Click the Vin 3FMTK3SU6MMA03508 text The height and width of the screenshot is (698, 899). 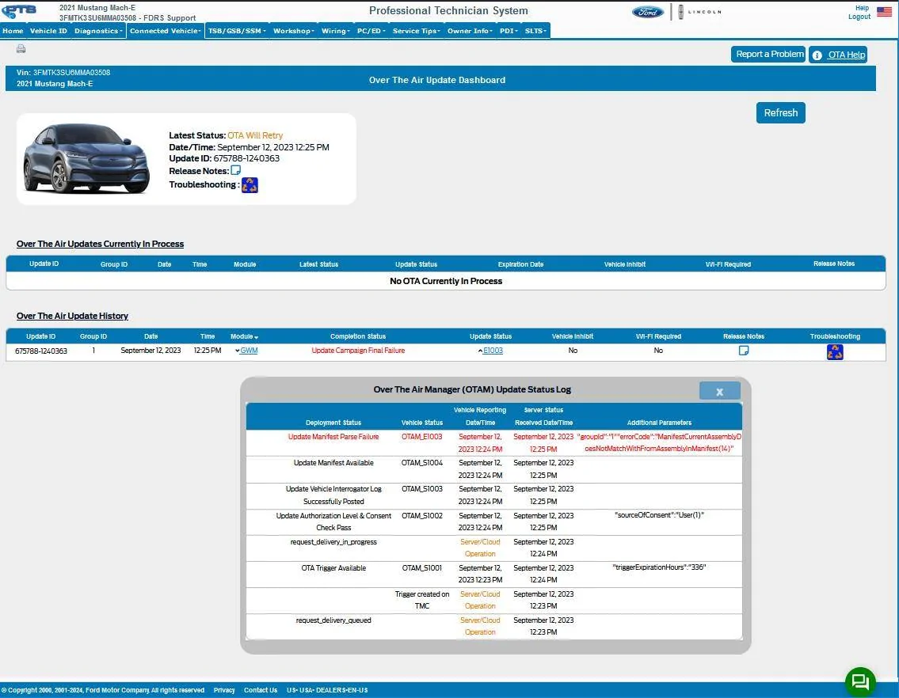(x=63, y=72)
